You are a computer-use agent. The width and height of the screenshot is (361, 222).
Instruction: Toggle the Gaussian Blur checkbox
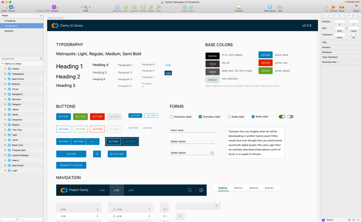pyautogui.click(x=358, y=62)
